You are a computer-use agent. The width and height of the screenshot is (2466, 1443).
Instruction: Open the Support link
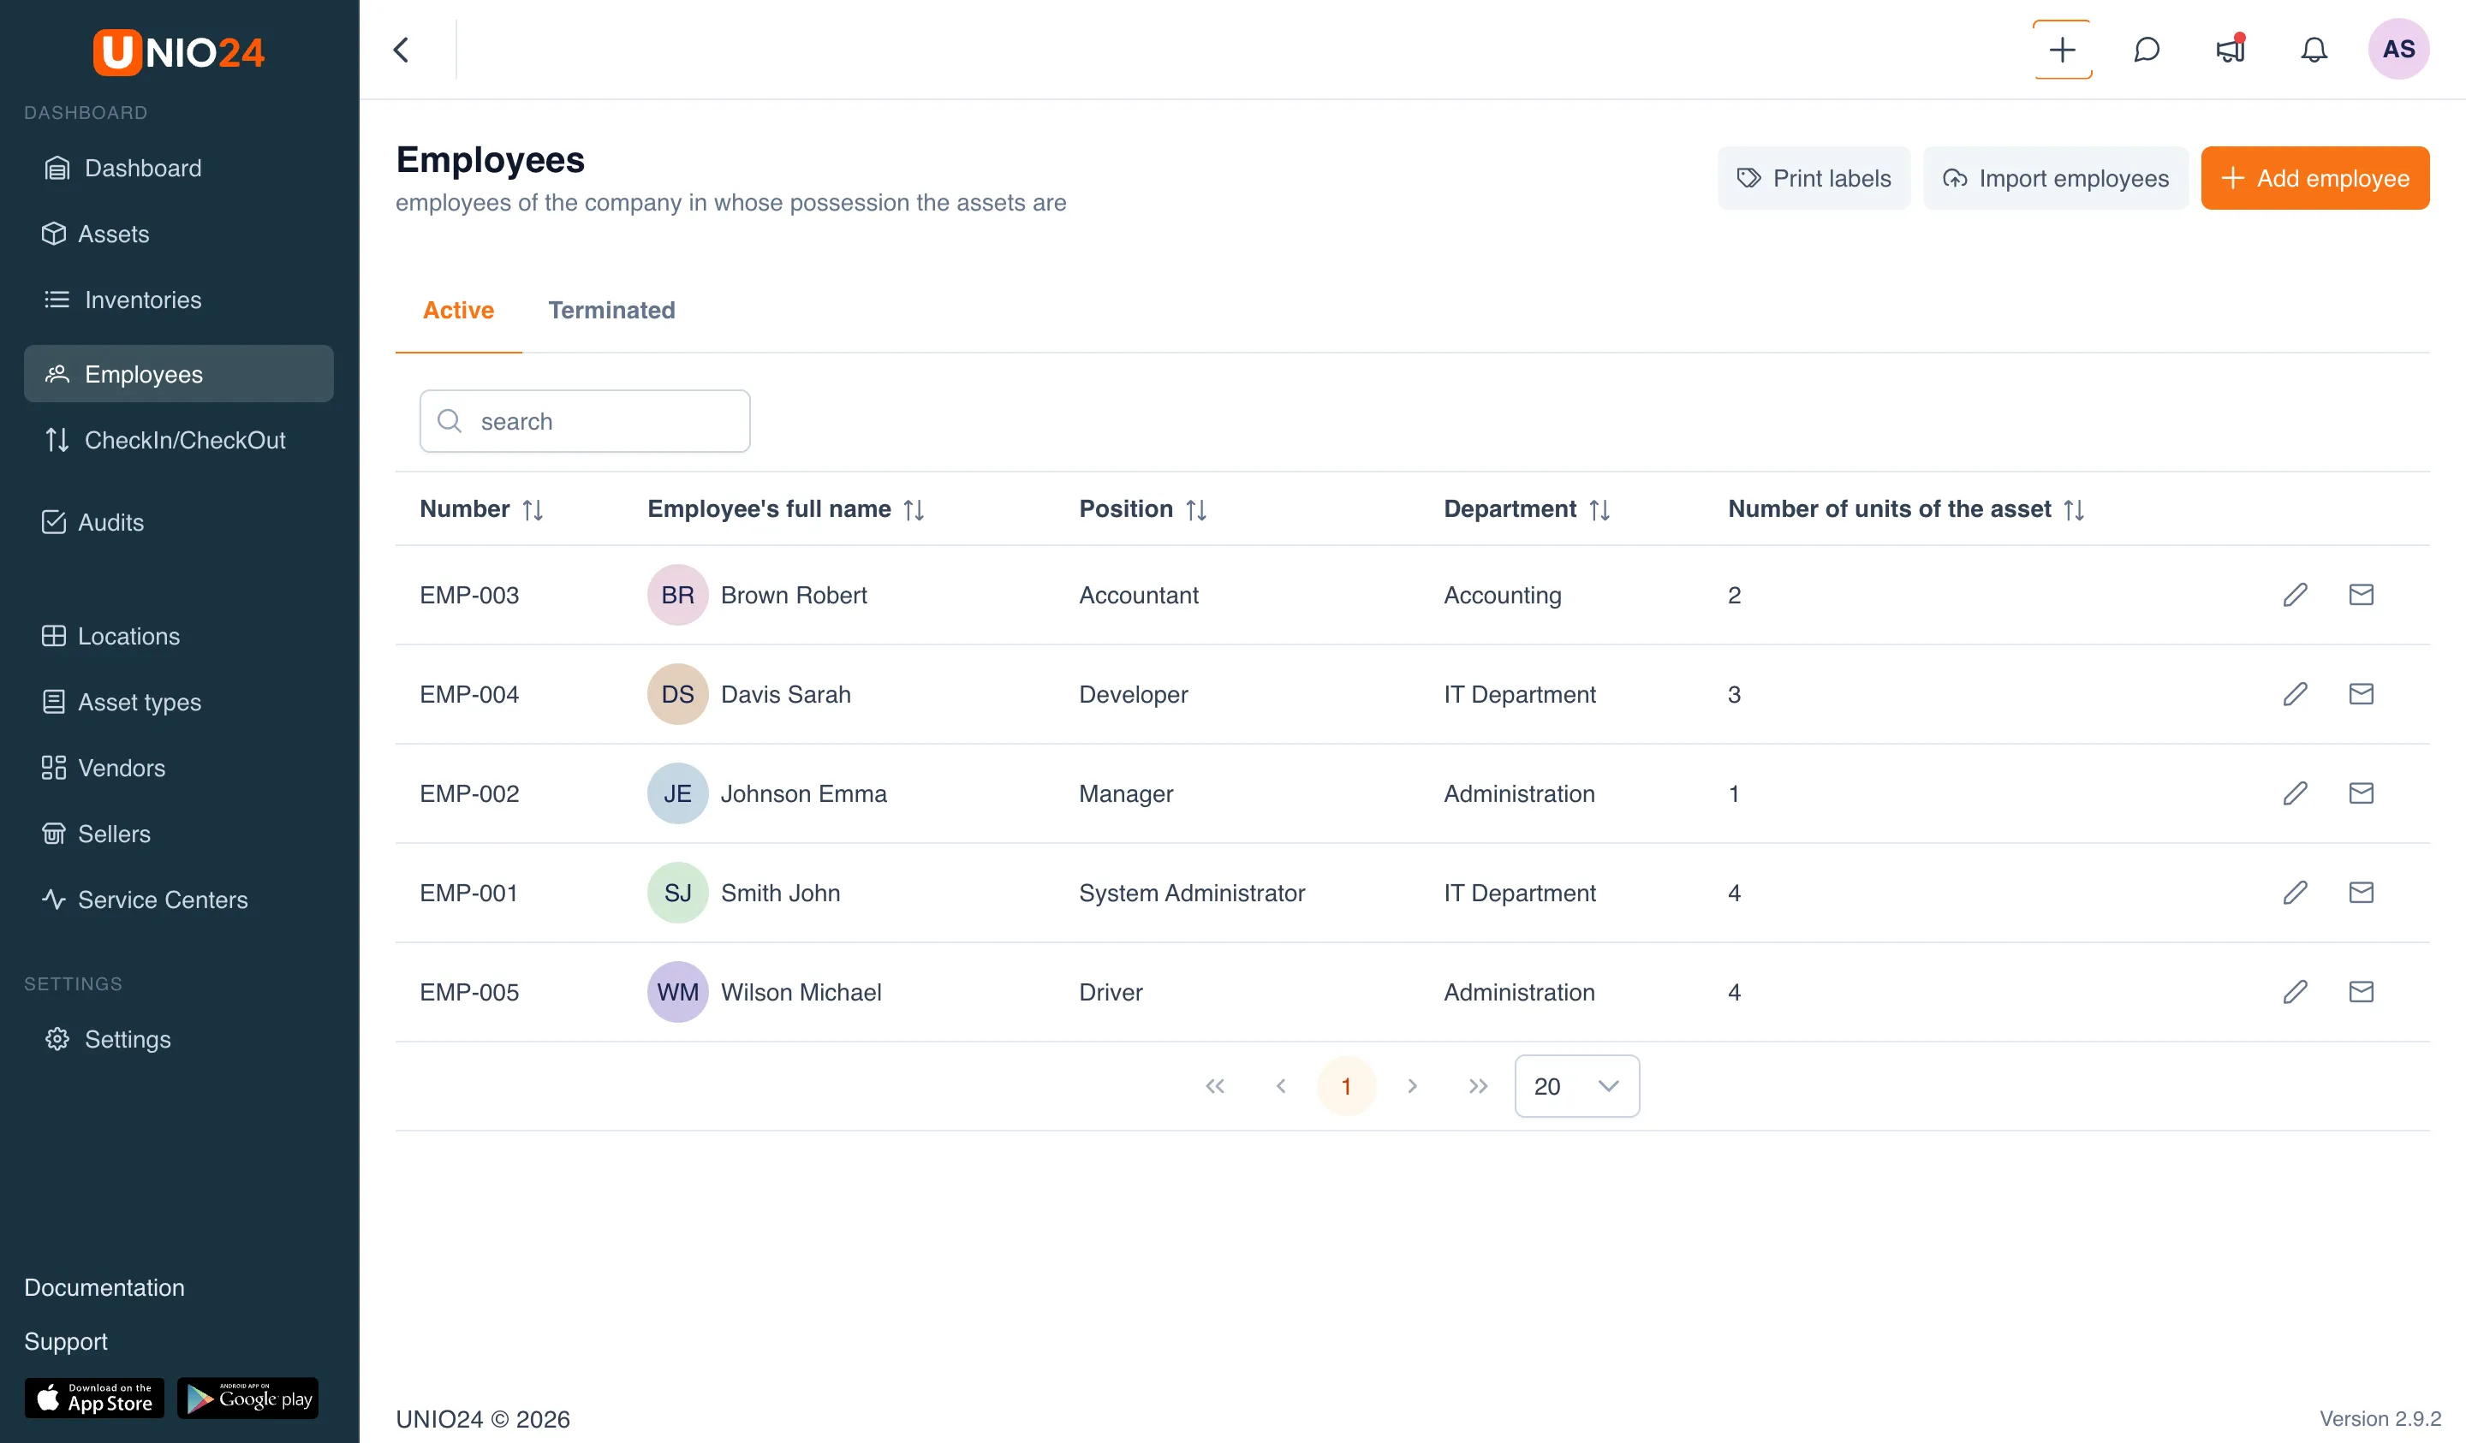pos(66,1341)
